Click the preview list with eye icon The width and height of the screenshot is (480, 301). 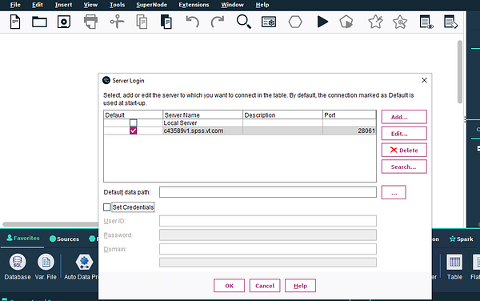point(426,22)
